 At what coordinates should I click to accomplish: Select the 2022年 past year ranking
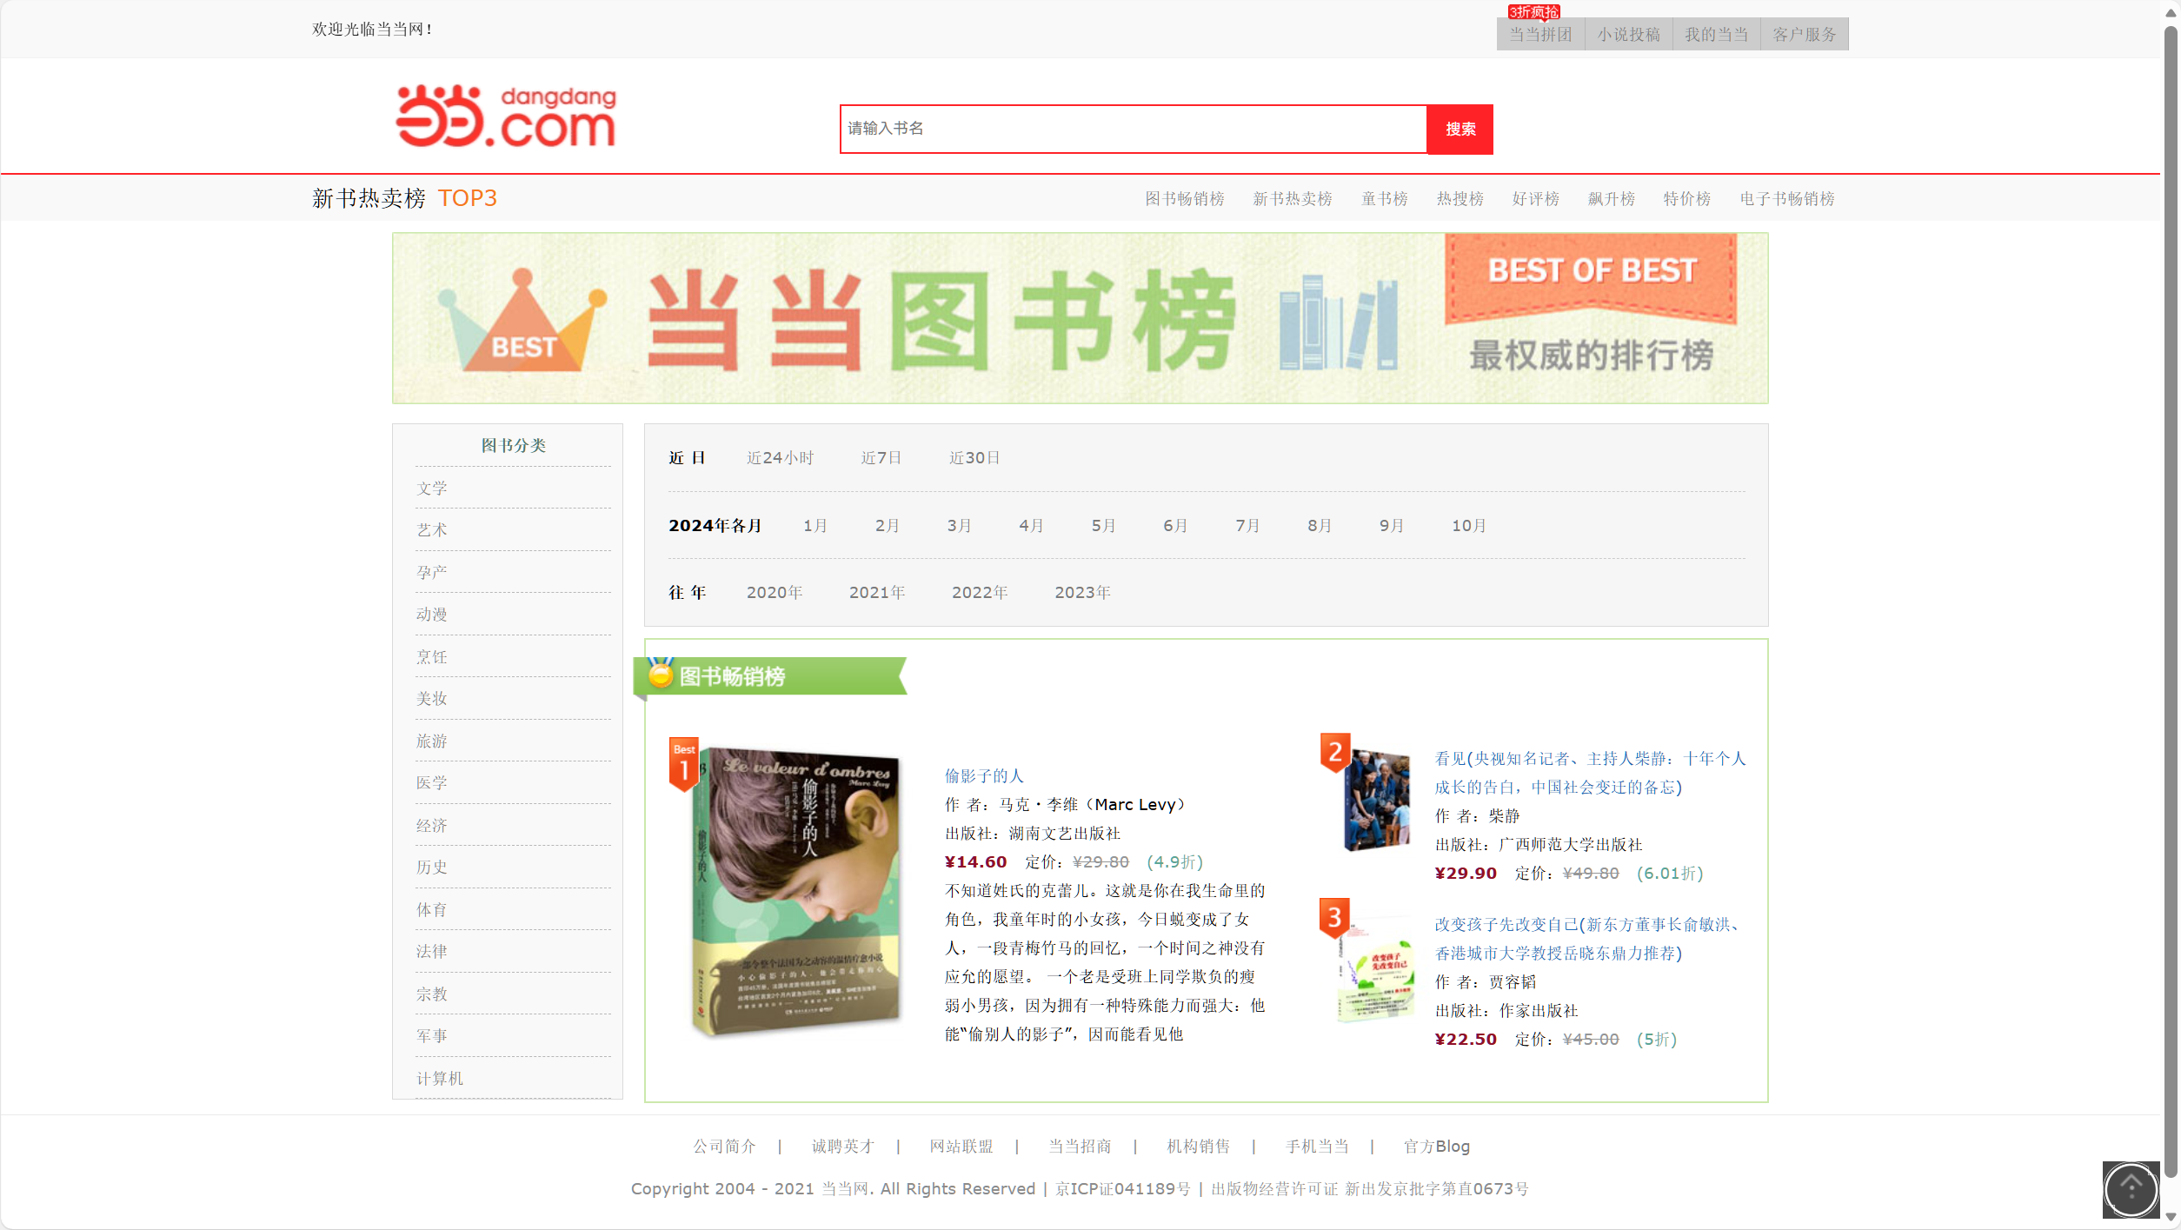coord(980,593)
